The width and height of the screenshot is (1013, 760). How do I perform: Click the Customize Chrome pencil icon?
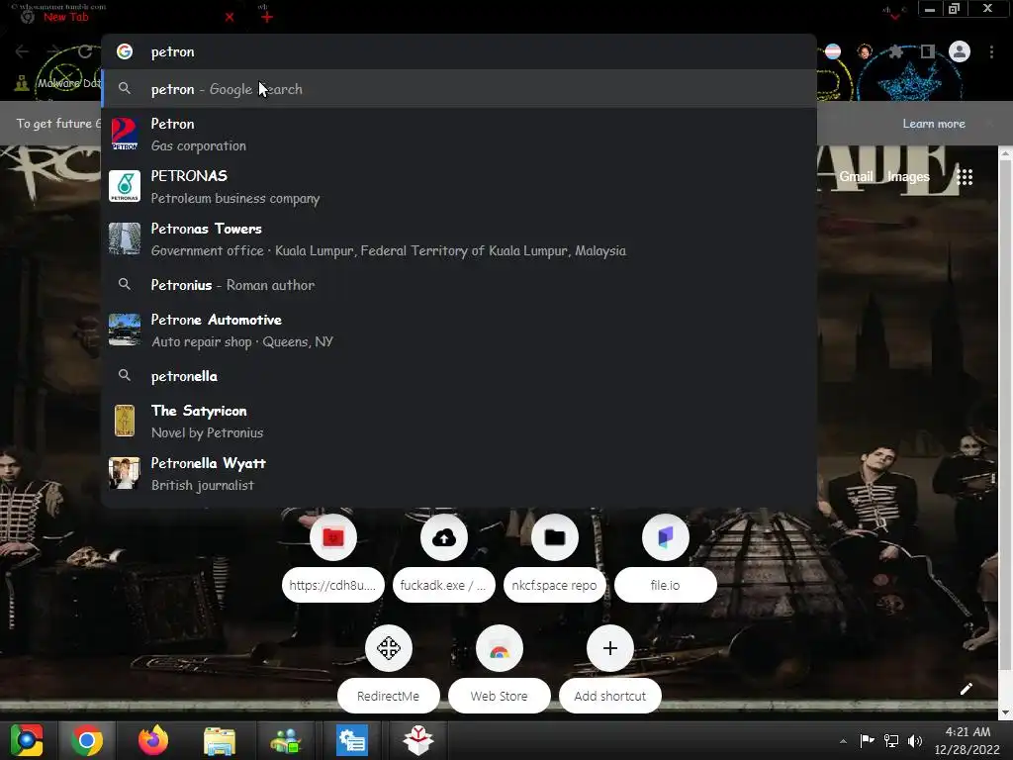click(x=966, y=689)
